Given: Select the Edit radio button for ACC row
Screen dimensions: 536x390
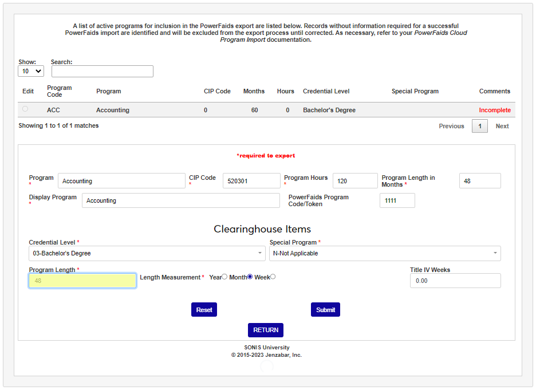Looking at the screenshot, I should point(25,109).
